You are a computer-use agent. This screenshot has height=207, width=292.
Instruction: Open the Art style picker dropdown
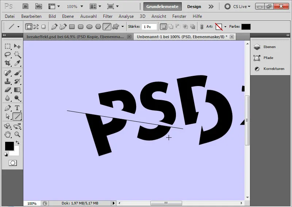[225, 27]
